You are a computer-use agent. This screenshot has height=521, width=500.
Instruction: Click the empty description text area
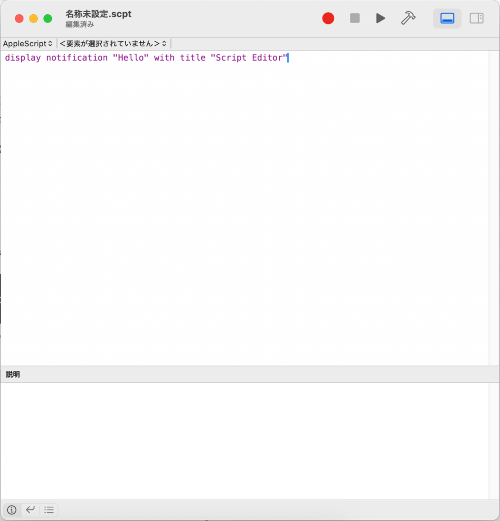pos(244,440)
